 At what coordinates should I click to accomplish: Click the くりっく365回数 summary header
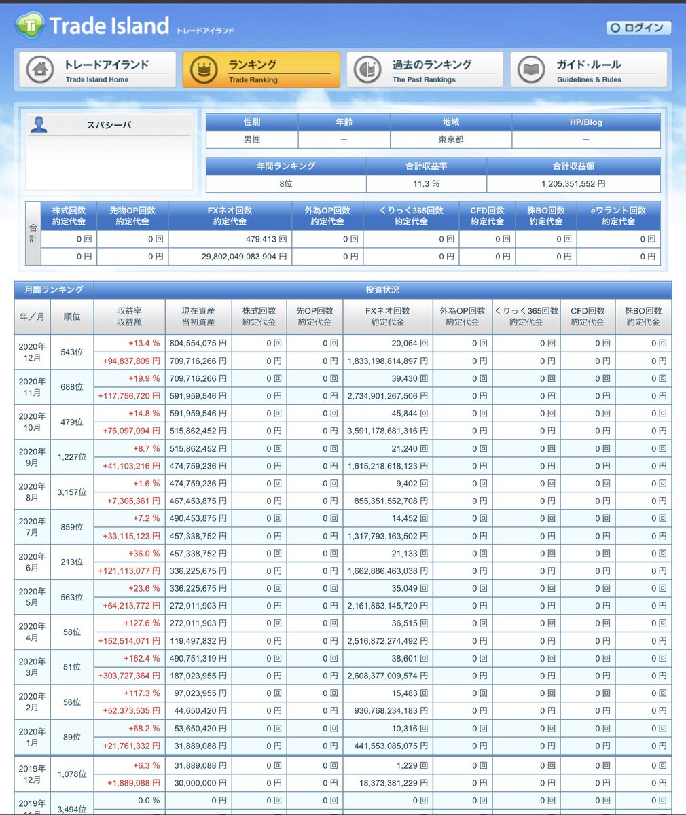point(411,216)
